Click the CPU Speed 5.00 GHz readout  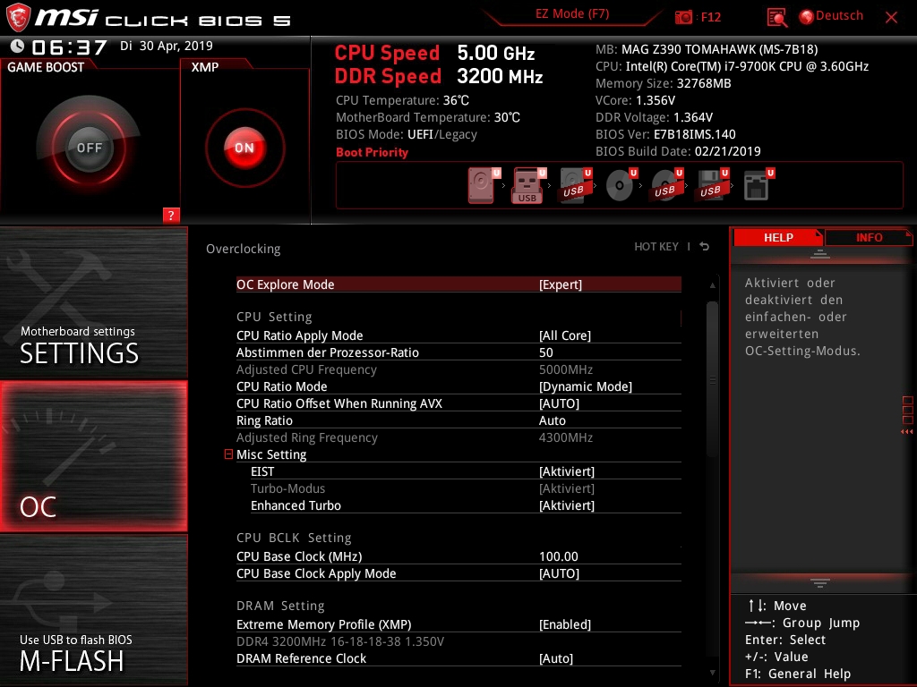tap(434, 53)
